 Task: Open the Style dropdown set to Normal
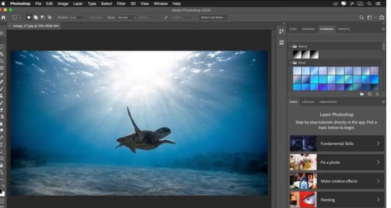coord(126,18)
